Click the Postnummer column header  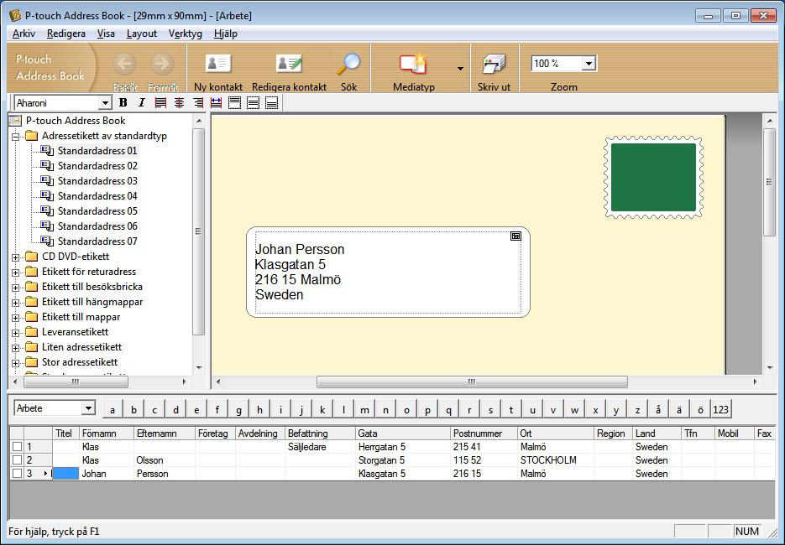484,433
